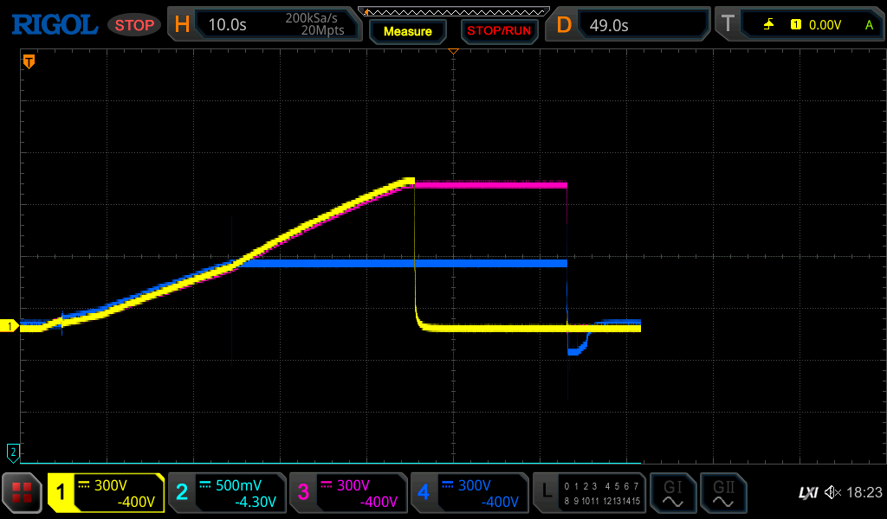Click the channel 1 yellow level marker on left edge
This screenshot has height=519, width=887.
tap(10, 326)
